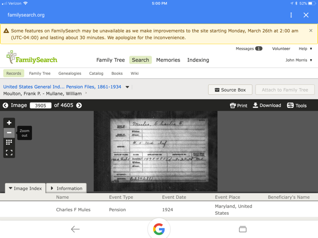This screenshot has width=318, height=238.
Task: Expand the Information panel
Action: coord(66,188)
